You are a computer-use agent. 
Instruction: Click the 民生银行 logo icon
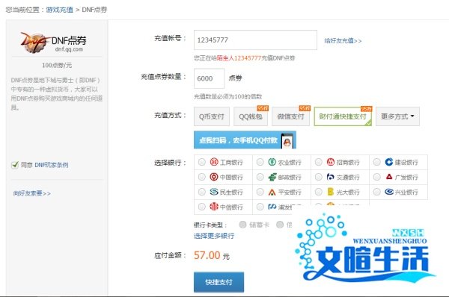click(214, 192)
